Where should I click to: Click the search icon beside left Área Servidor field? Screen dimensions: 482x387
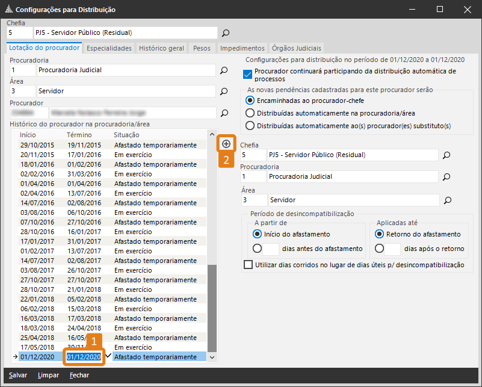pos(224,91)
